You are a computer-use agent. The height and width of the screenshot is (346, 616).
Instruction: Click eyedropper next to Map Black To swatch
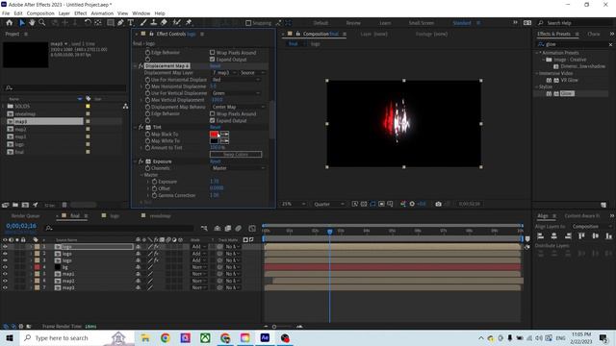coord(224,135)
